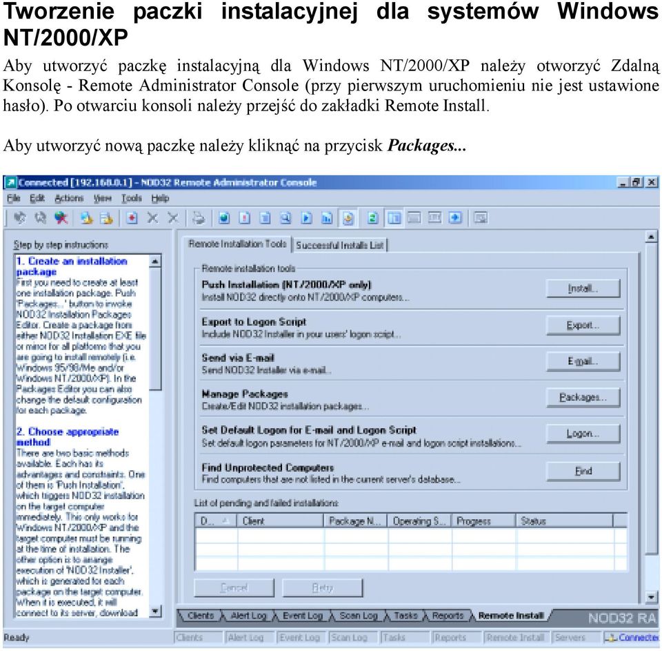Open the View menu
The image size is (662, 651).
(x=103, y=198)
